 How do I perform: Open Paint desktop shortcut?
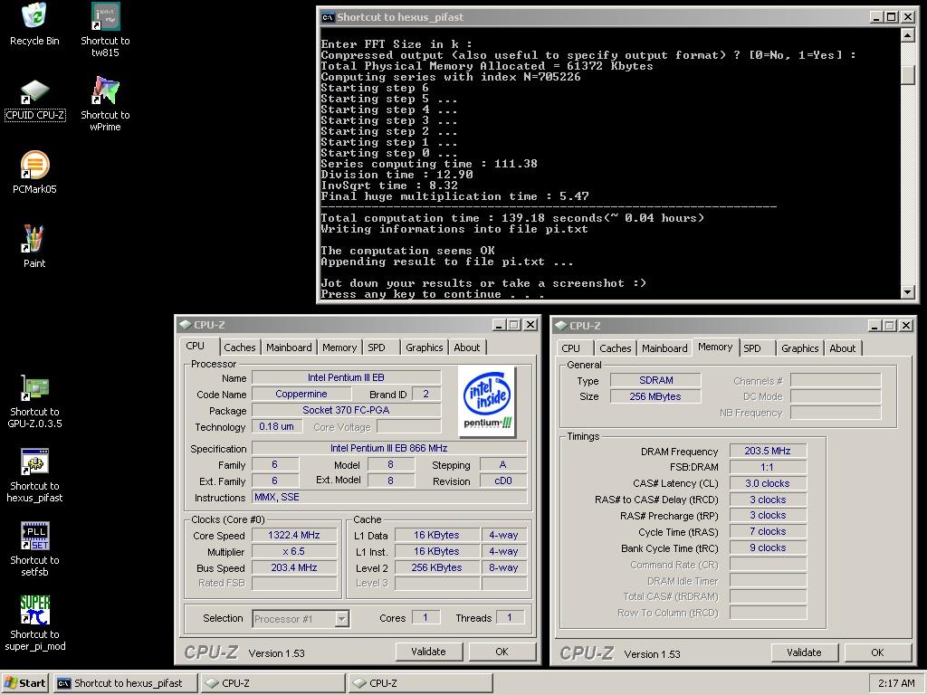tap(34, 246)
